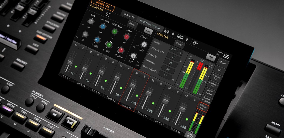Click the red High gain knob
Screen dimensions: 284x138
(126, 37)
